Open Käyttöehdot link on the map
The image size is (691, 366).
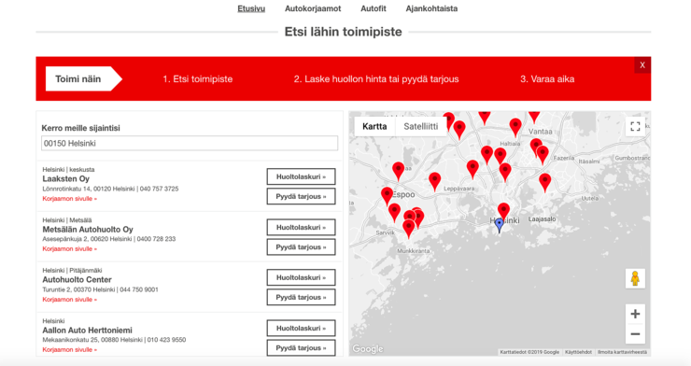pyautogui.click(x=578, y=352)
